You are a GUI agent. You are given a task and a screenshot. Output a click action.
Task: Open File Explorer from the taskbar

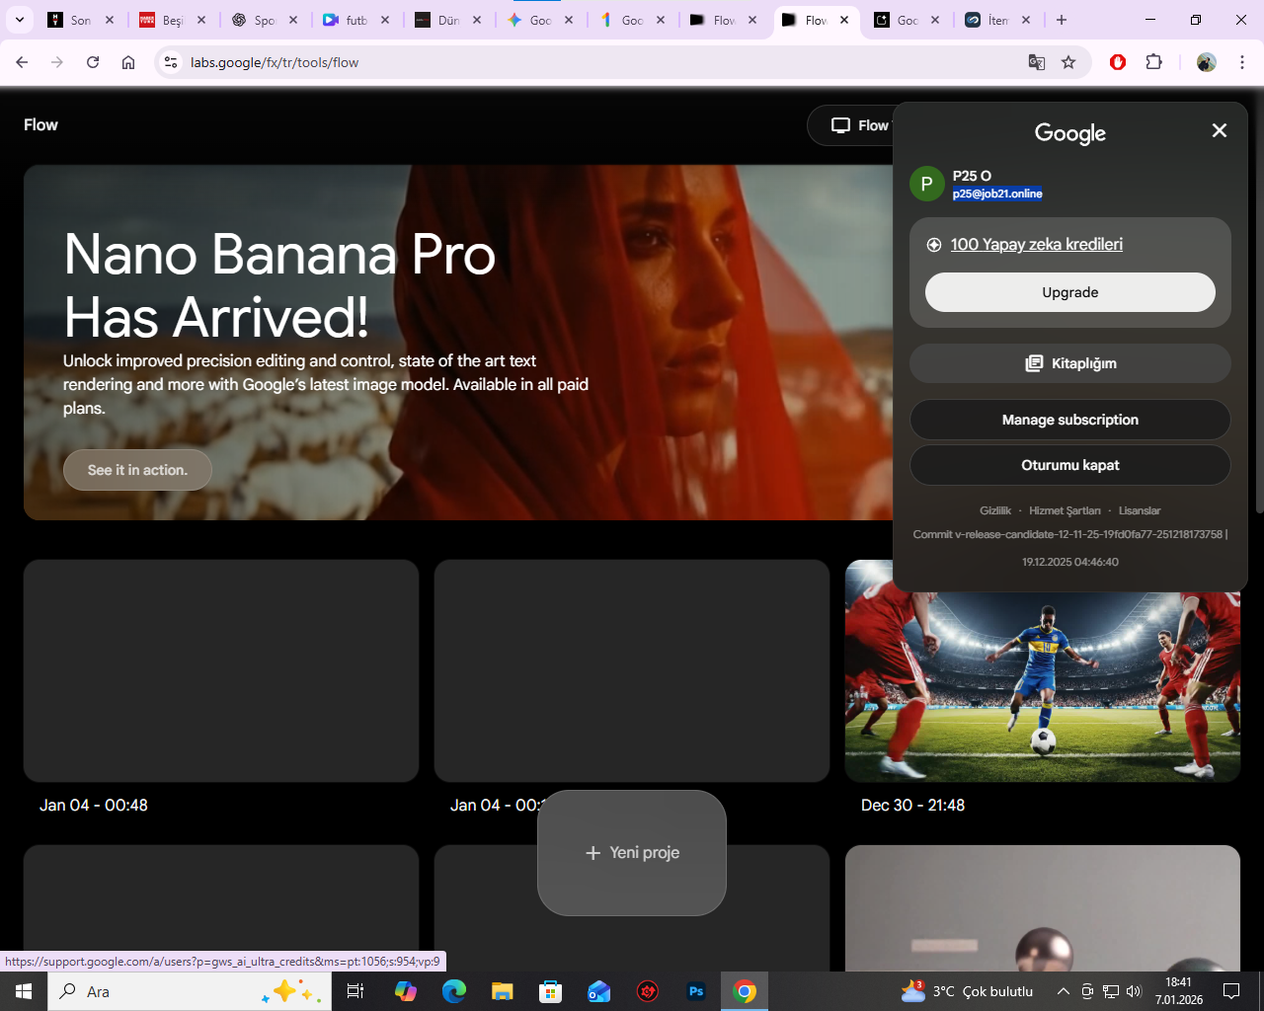[x=503, y=991]
